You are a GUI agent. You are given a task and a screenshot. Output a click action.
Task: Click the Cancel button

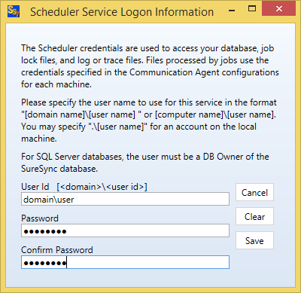(254, 192)
